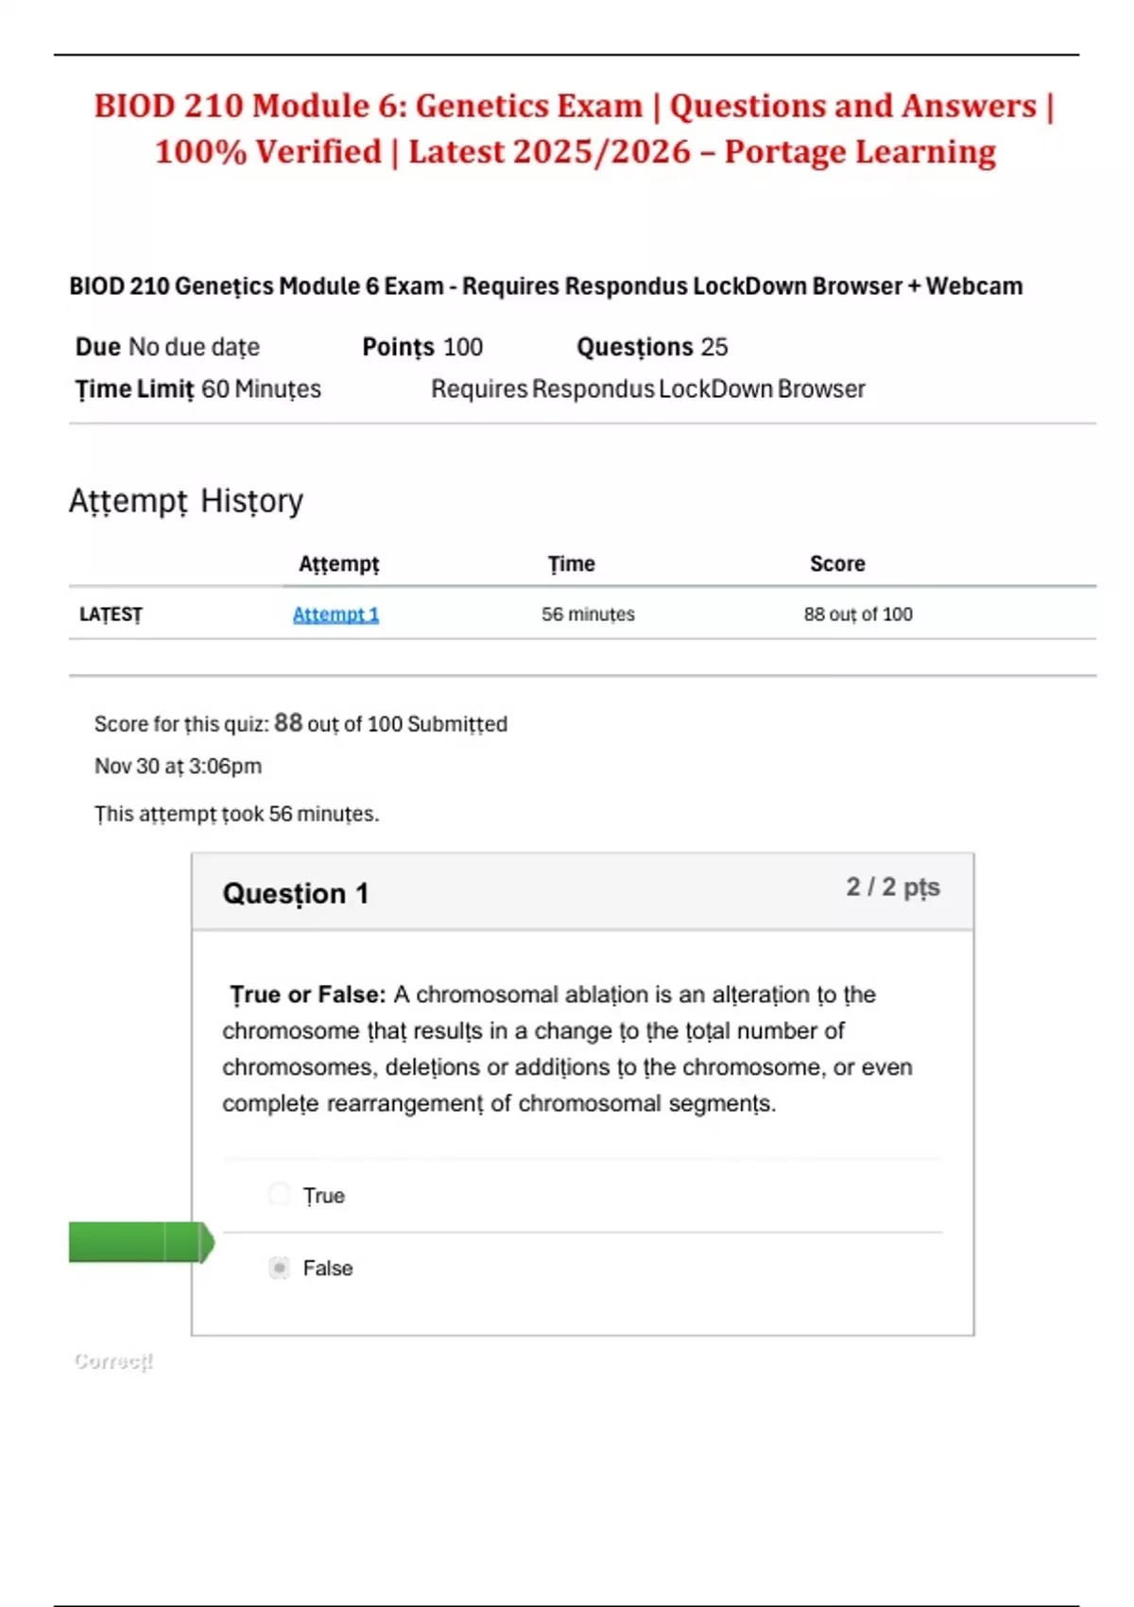Select the False radio option

coord(280,1268)
